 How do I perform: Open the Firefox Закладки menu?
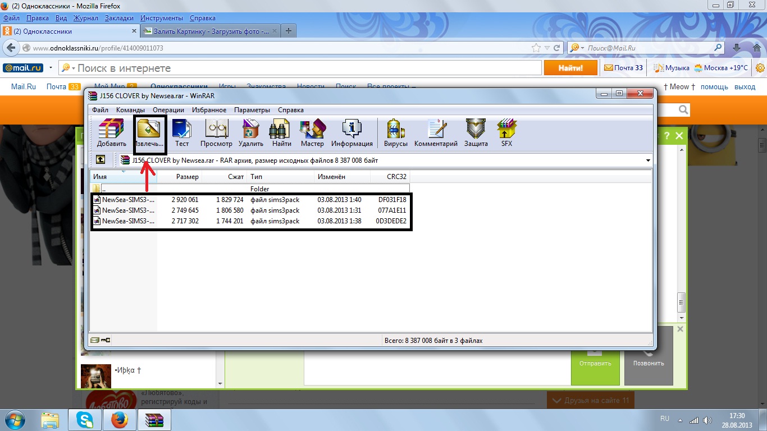pyautogui.click(x=119, y=19)
